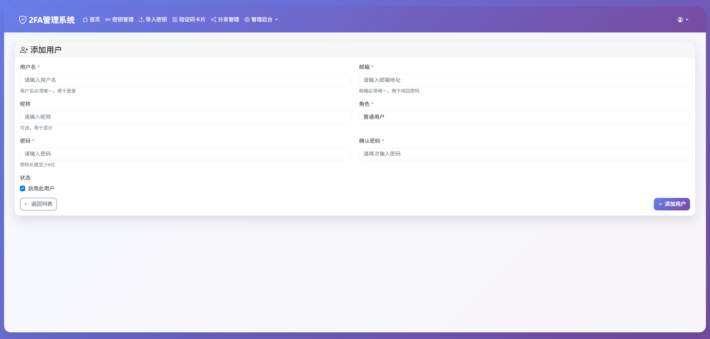
Task: Click the grid icon beside 验证码卡片
Action: (175, 19)
